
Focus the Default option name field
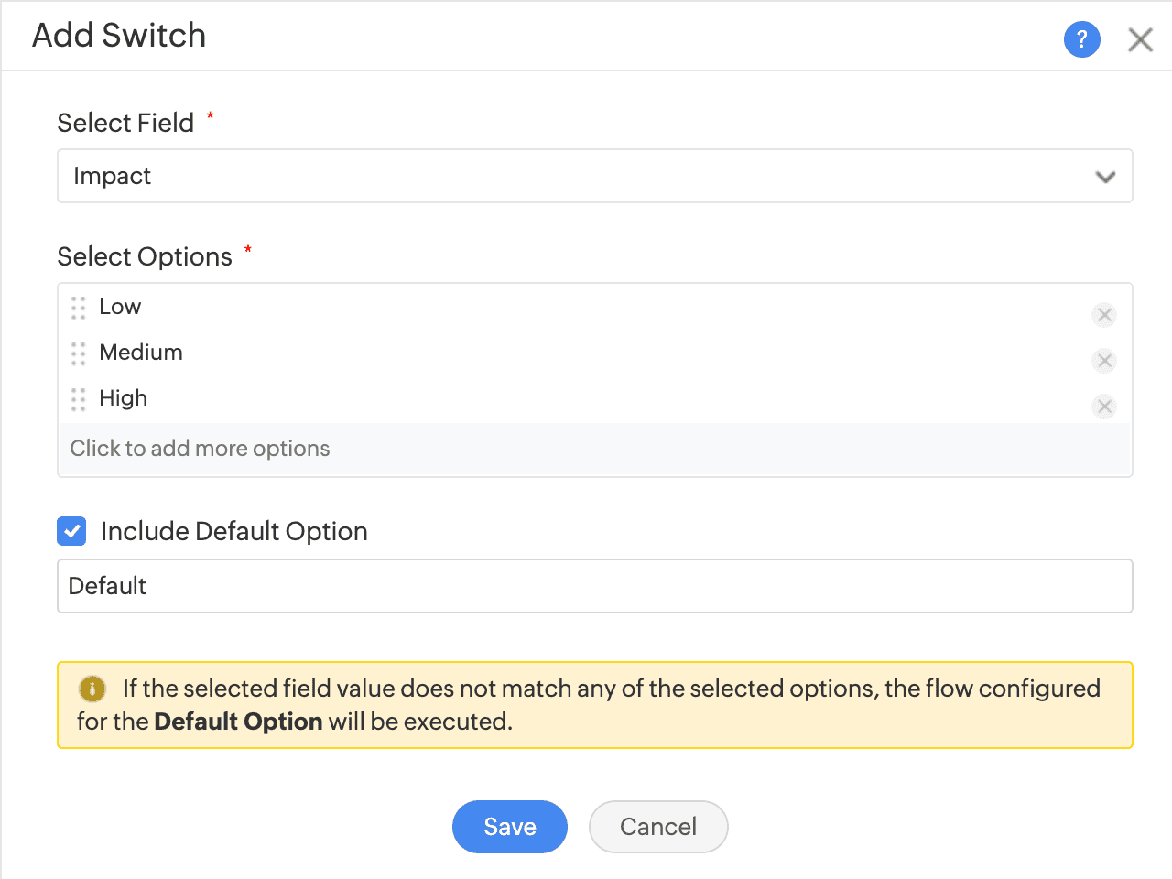click(x=595, y=586)
